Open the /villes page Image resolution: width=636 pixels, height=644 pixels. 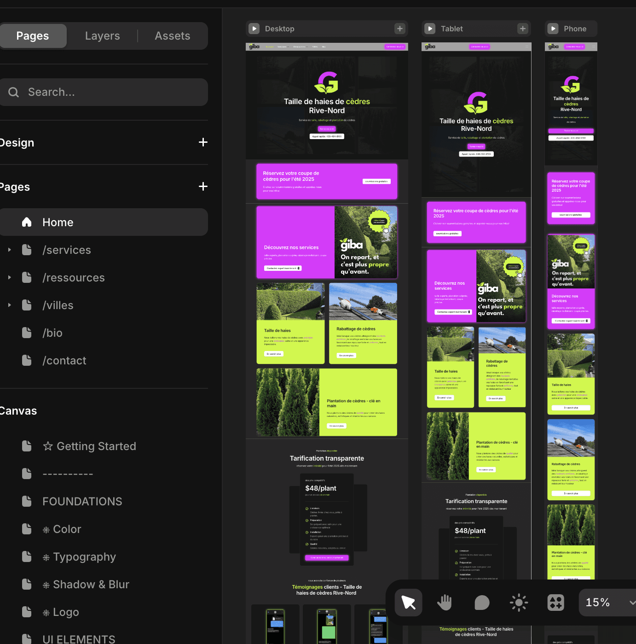coord(58,305)
